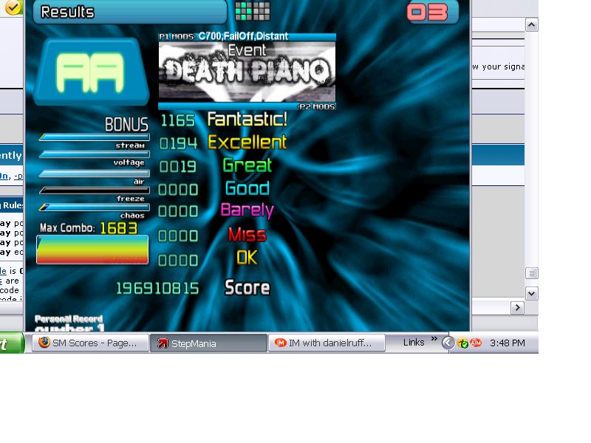Expand the Links toolbar chevron
Screen dimensions: 591x443
pyautogui.click(x=434, y=339)
